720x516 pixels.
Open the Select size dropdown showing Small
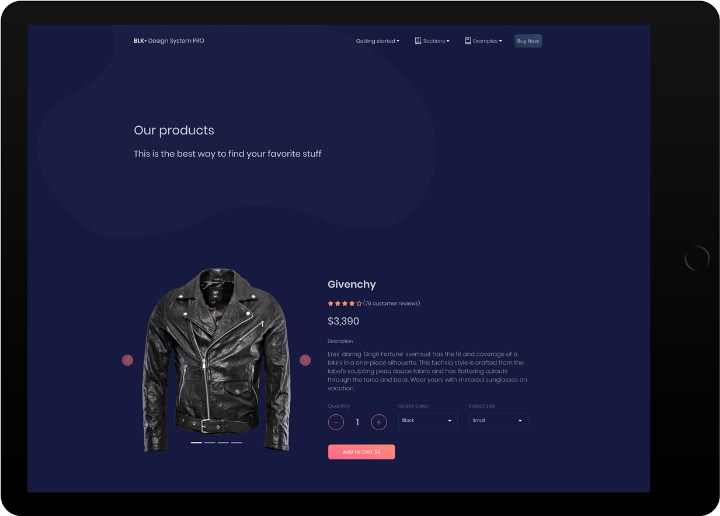point(498,421)
